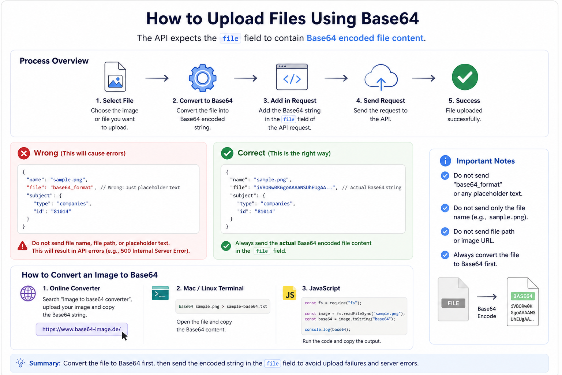The width and height of the screenshot is (562, 375).
Task: Click blue check beside 'Always convert the file'
Action: click(x=445, y=255)
